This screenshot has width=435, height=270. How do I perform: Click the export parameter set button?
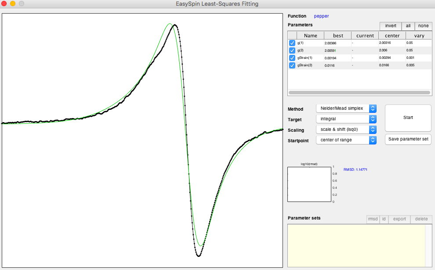point(399,219)
